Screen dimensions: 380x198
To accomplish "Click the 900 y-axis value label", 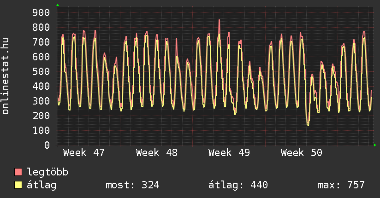I will 41,12.
